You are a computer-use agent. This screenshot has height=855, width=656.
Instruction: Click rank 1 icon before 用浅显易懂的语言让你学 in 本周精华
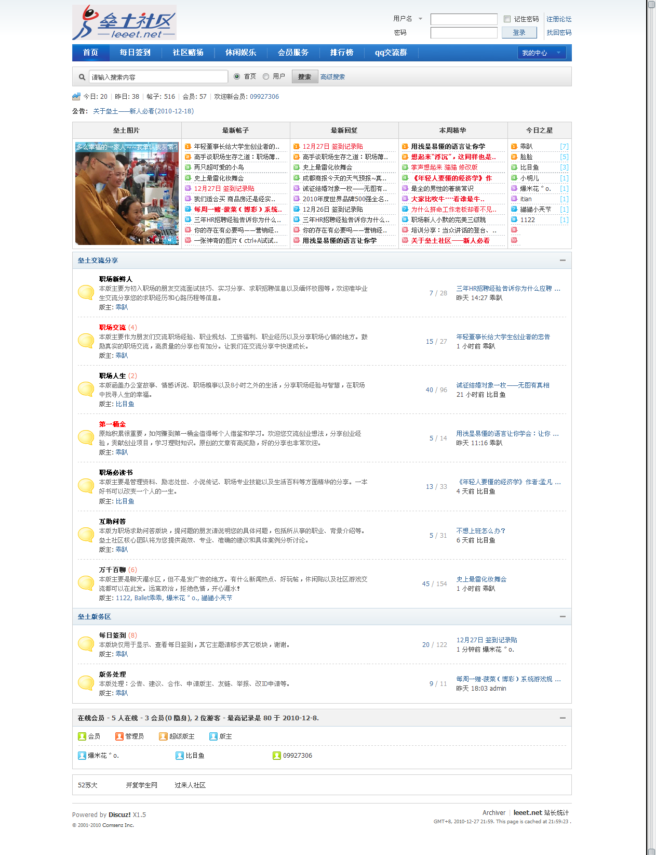[x=405, y=147]
